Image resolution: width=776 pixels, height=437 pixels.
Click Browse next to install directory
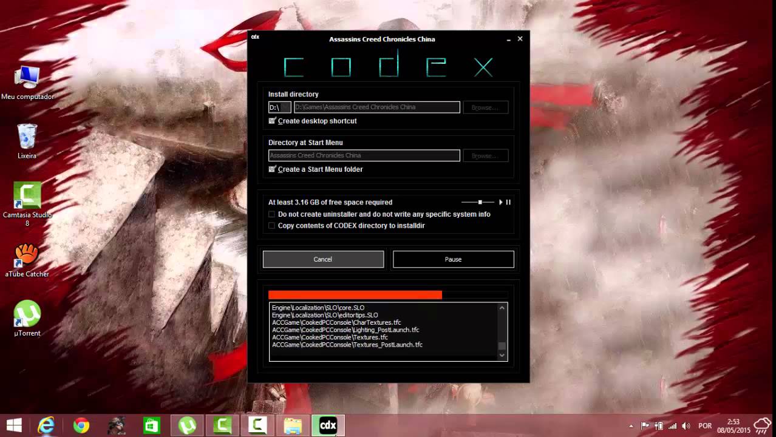(485, 107)
